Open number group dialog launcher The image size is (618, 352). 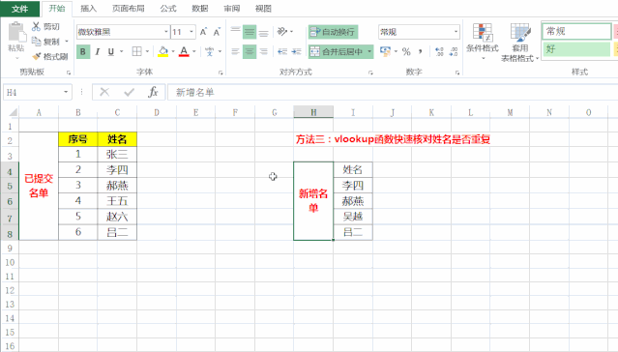click(457, 73)
